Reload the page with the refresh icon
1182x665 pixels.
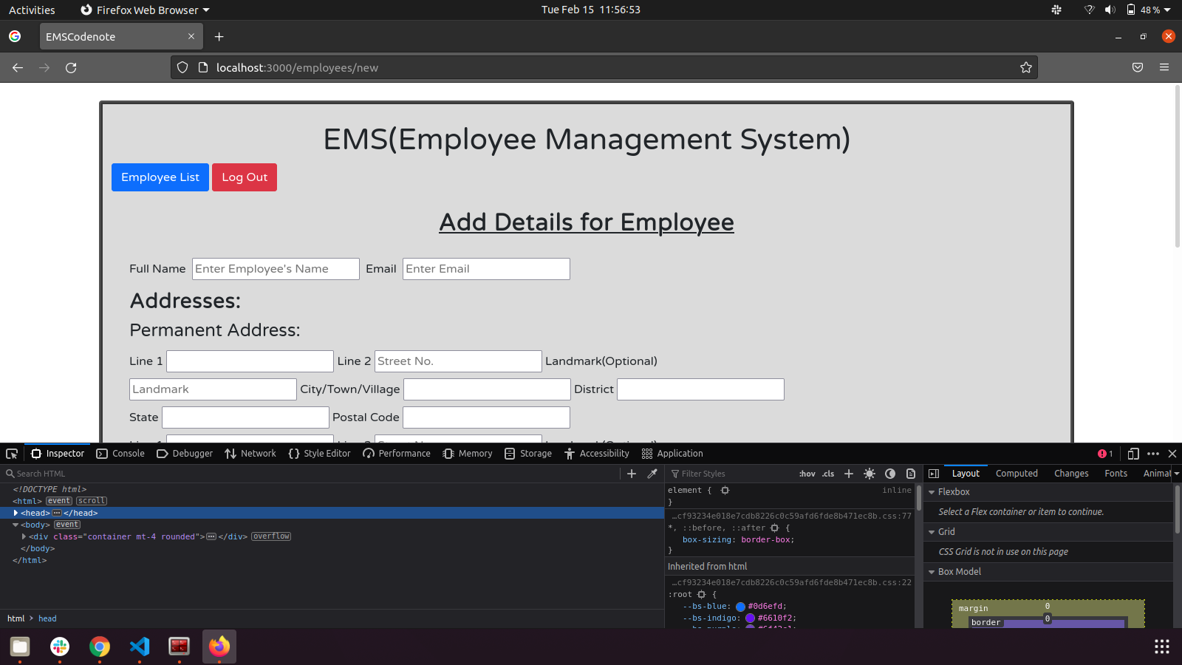pos(71,68)
